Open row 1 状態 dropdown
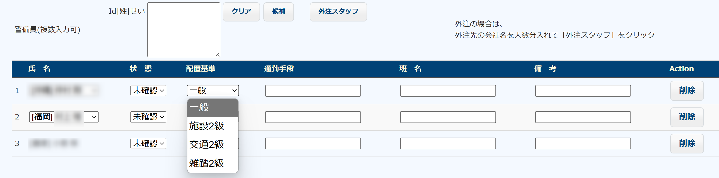 [148, 91]
